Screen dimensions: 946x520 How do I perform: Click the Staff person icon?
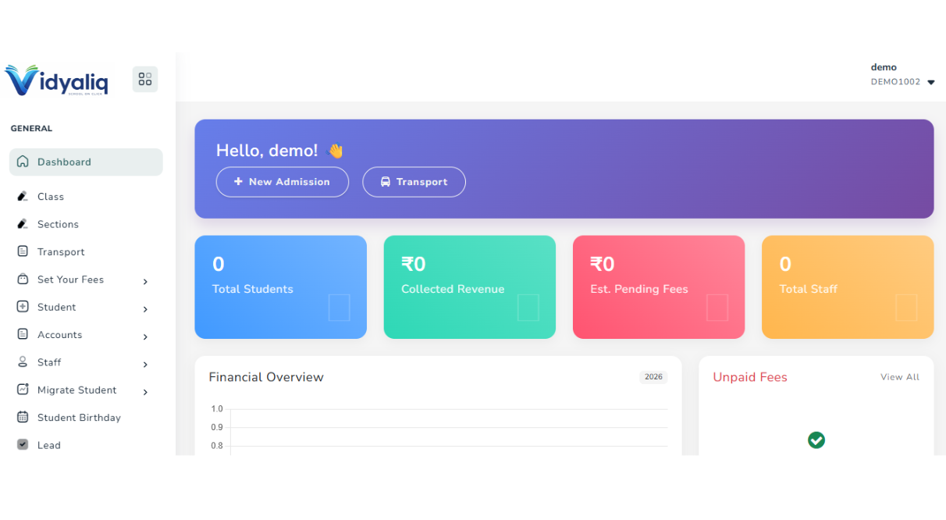[x=23, y=362]
